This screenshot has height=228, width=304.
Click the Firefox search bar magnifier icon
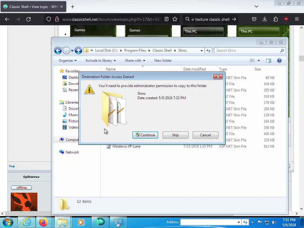click(187, 19)
